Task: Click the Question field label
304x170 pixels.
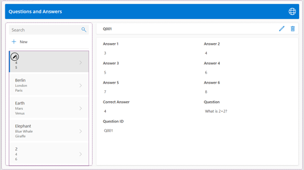Action: [211, 102]
